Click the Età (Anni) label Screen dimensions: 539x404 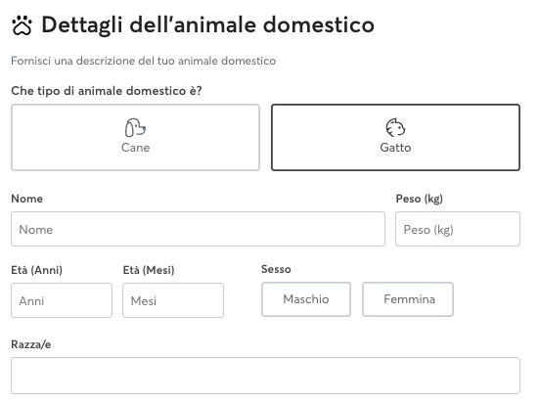pos(37,270)
